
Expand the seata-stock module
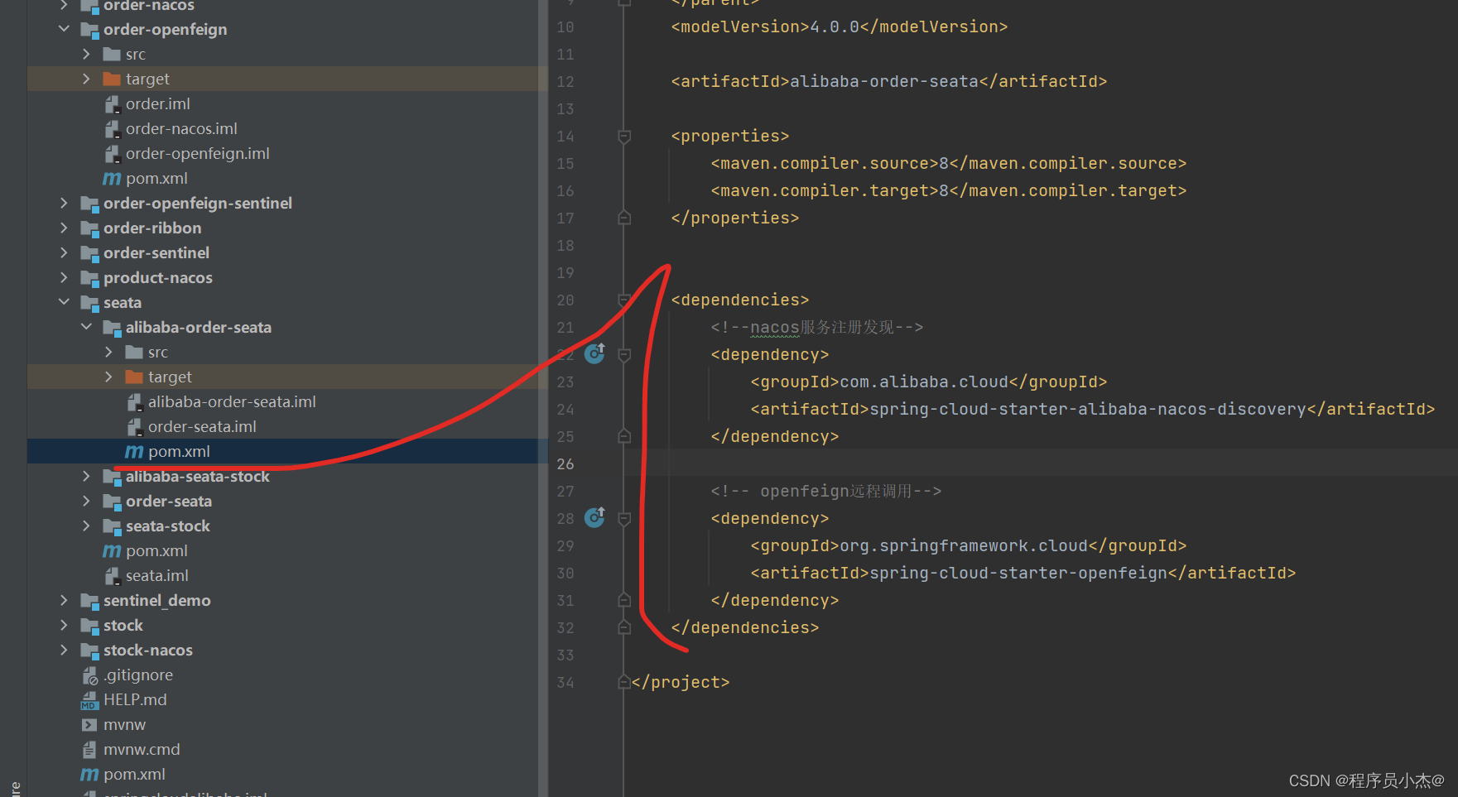(x=86, y=526)
